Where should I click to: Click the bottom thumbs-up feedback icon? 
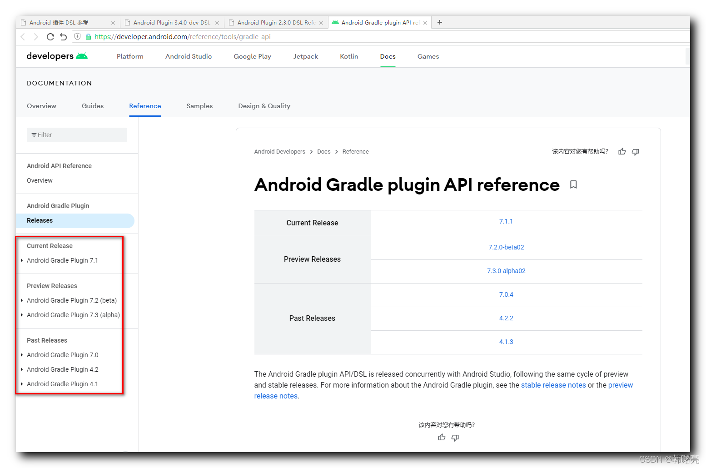(442, 438)
